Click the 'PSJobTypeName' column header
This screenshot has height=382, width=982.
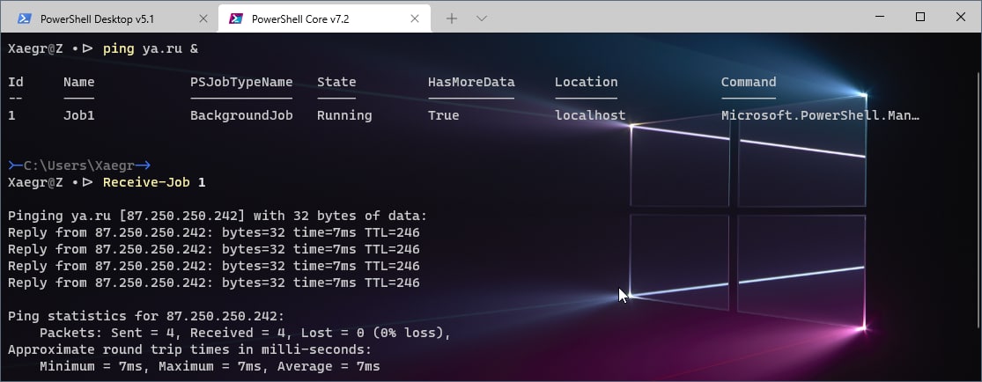(241, 82)
